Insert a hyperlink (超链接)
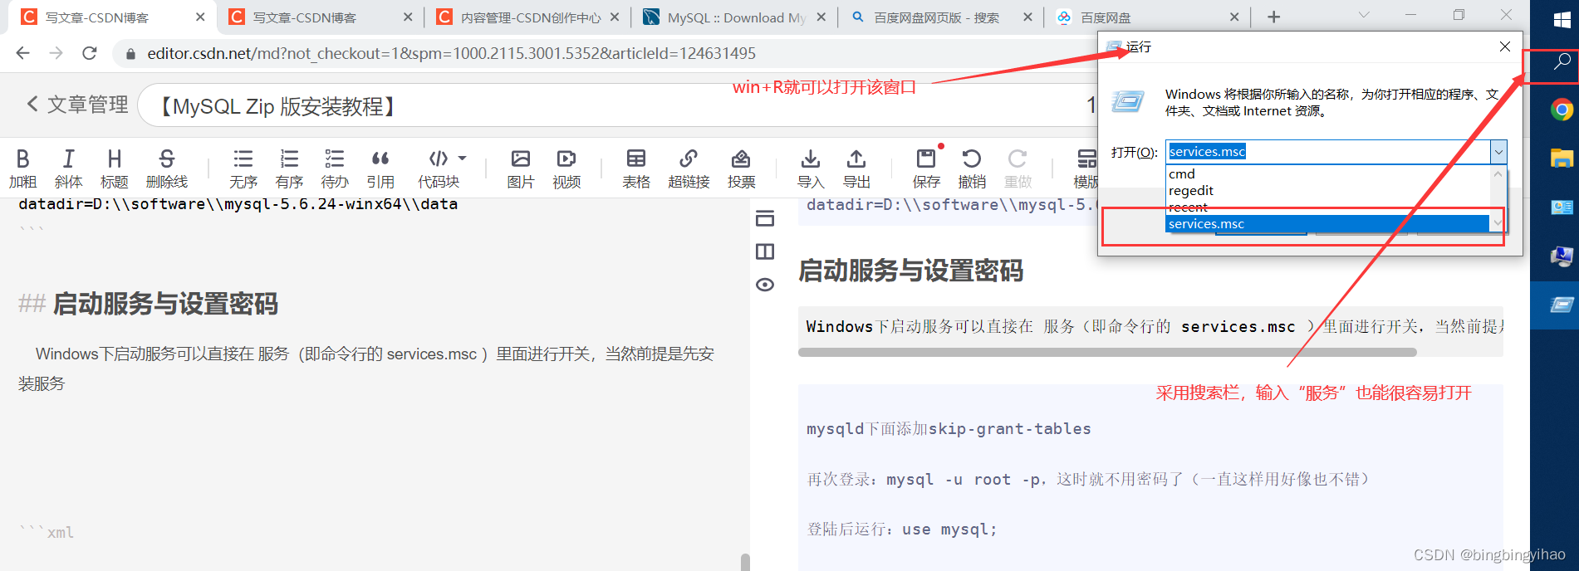1579x571 pixels. [x=689, y=168]
